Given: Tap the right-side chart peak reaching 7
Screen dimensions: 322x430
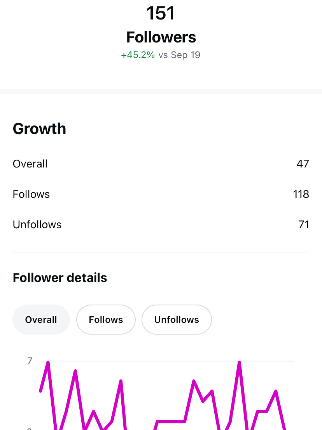Looking at the screenshot, I should (239, 363).
